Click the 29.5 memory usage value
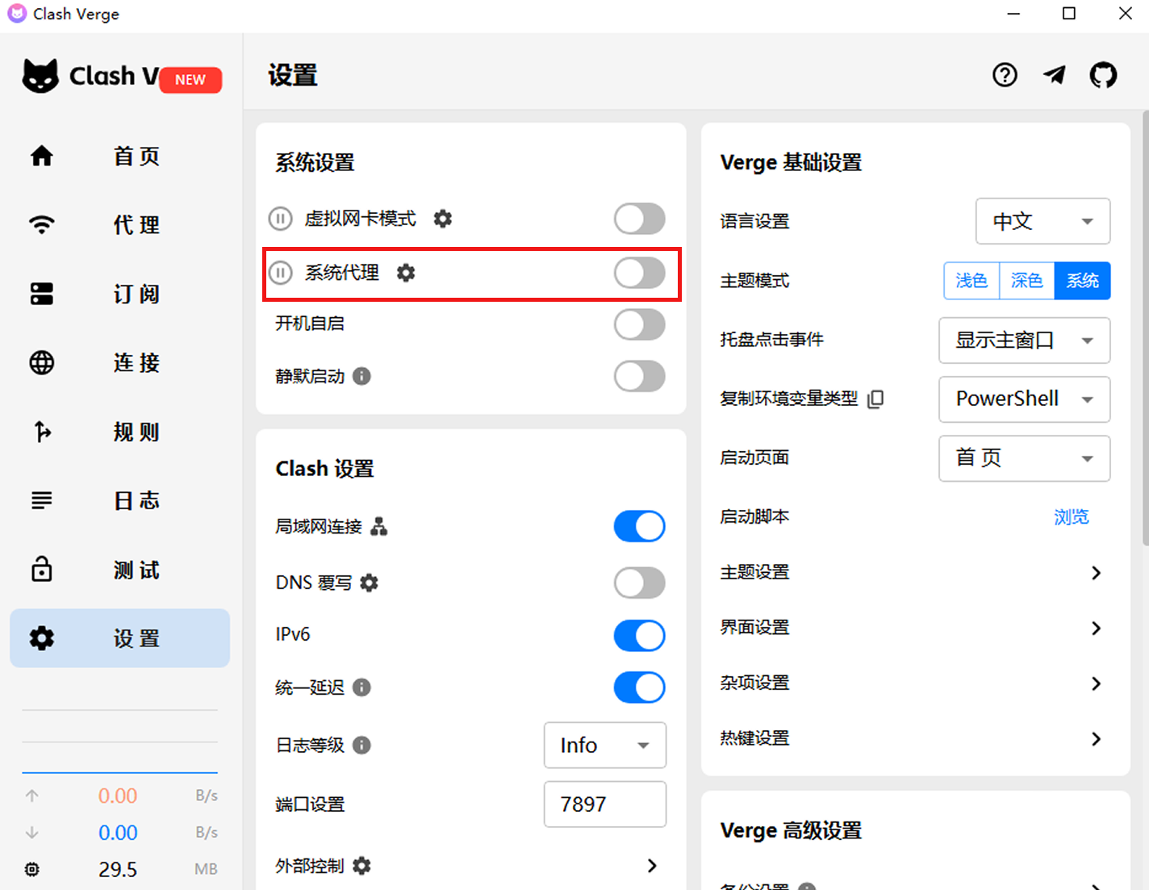Image resolution: width=1149 pixels, height=890 pixels. (x=118, y=869)
